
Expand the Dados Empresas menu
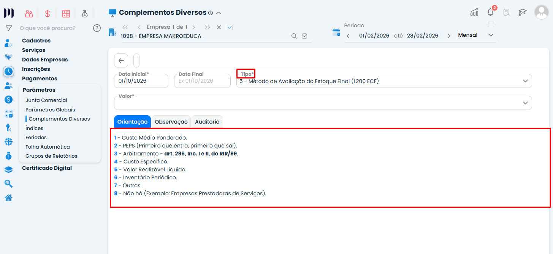(45, 60)
